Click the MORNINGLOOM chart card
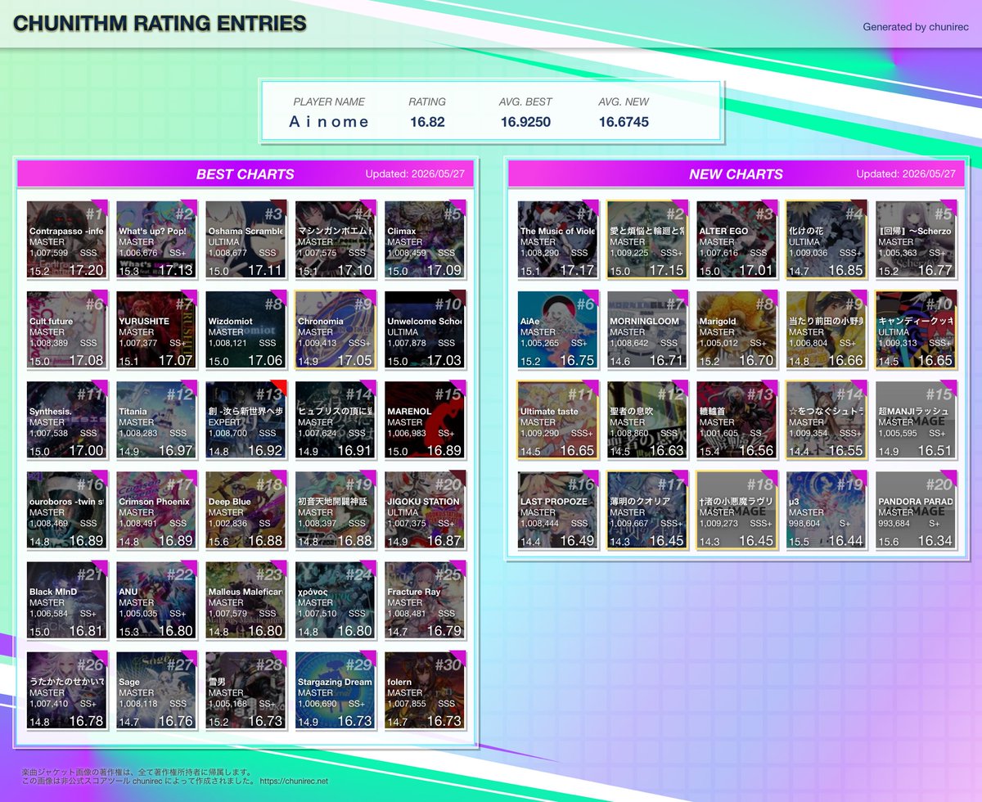 point(647,330)
